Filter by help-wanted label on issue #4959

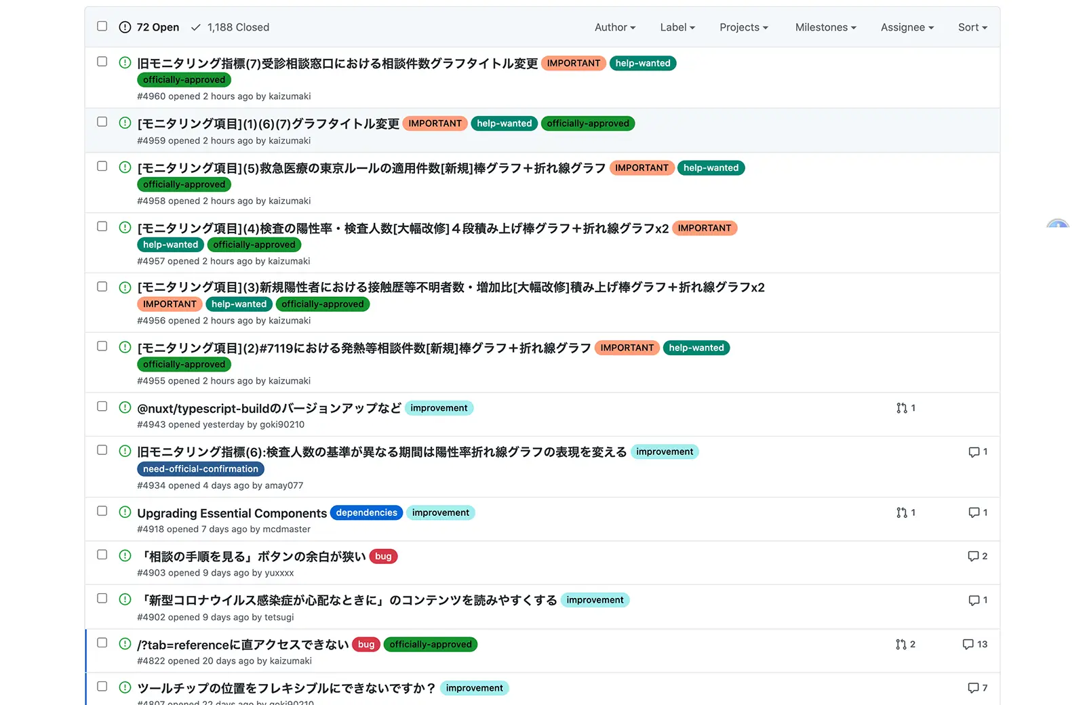click(x=505, y=123)
